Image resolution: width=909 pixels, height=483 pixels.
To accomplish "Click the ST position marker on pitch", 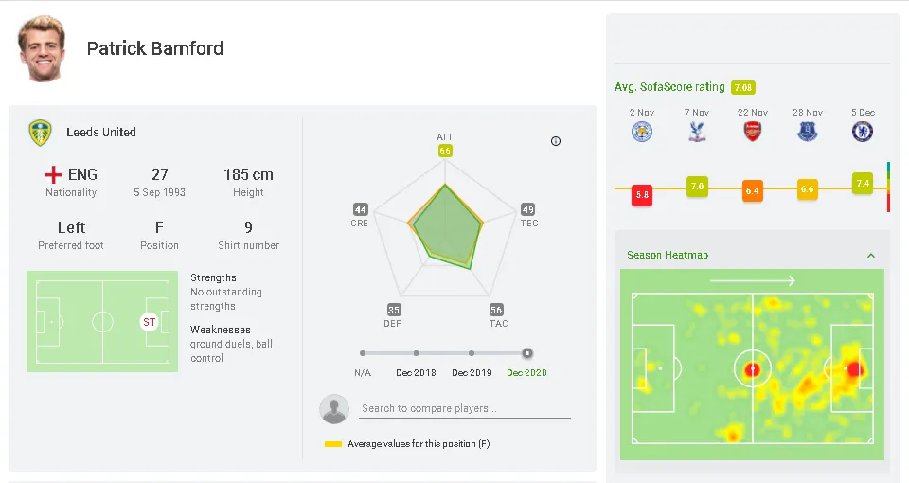I will (149, 322).
